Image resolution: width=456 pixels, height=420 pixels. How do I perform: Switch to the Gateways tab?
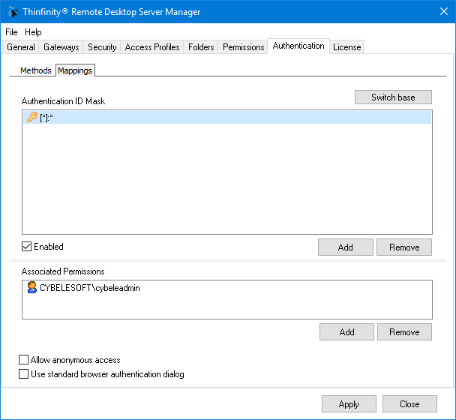click(x=61, y=47)
